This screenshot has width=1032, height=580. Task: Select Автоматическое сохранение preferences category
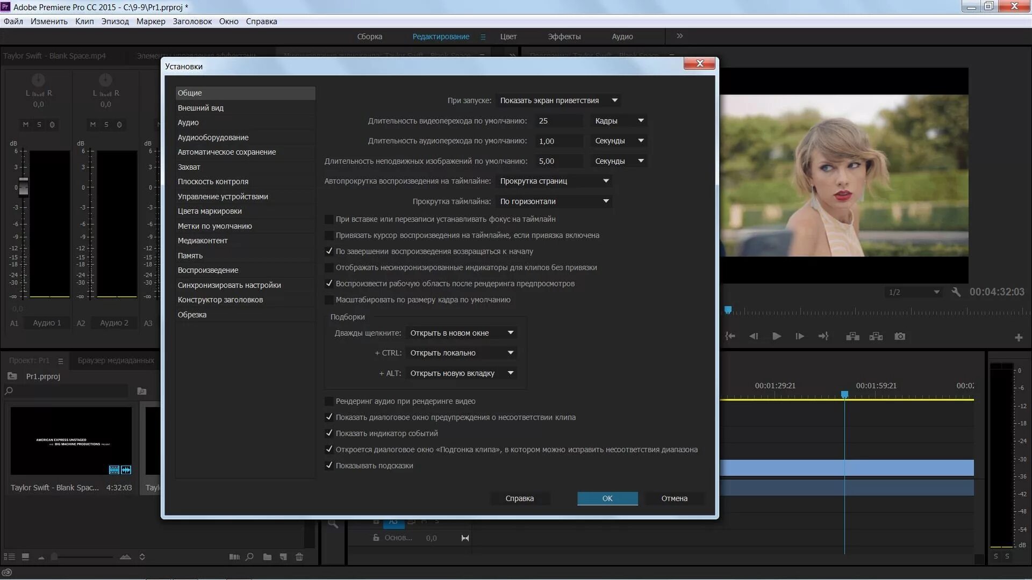(x=227, y=152)
